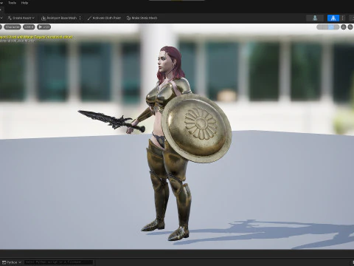This screenshot has height=266, width=354.
Task: Open the Python command mode dropdown
Action: 12,262
